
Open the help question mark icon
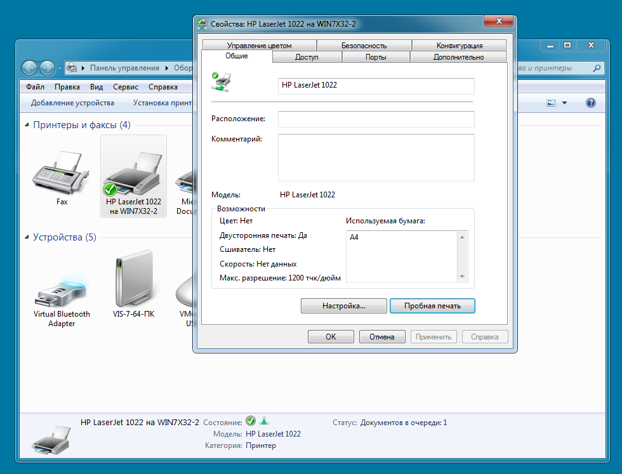[591, 103]
